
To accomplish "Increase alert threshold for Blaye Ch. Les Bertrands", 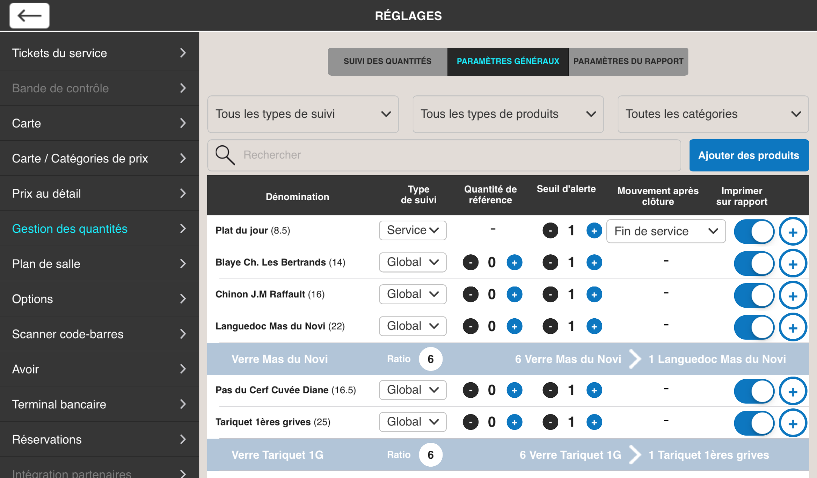I will click(x=594, y=262).
